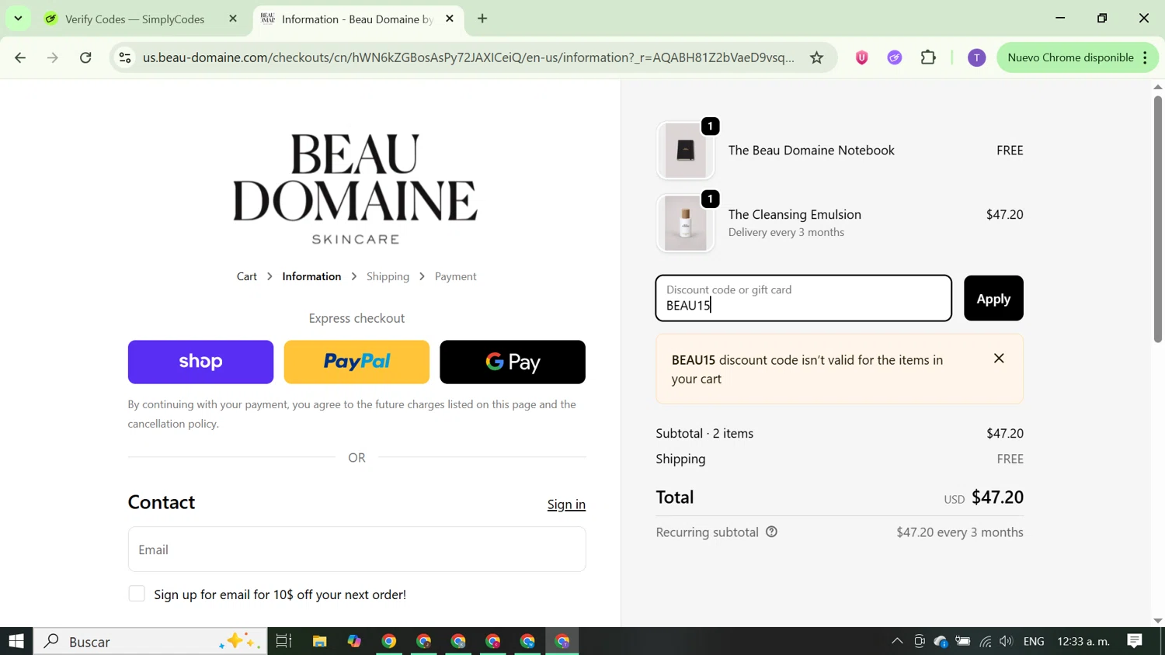
Task: Open File Explorer from the taskbar
Action: pyautogui.click(x=319, y=641)
